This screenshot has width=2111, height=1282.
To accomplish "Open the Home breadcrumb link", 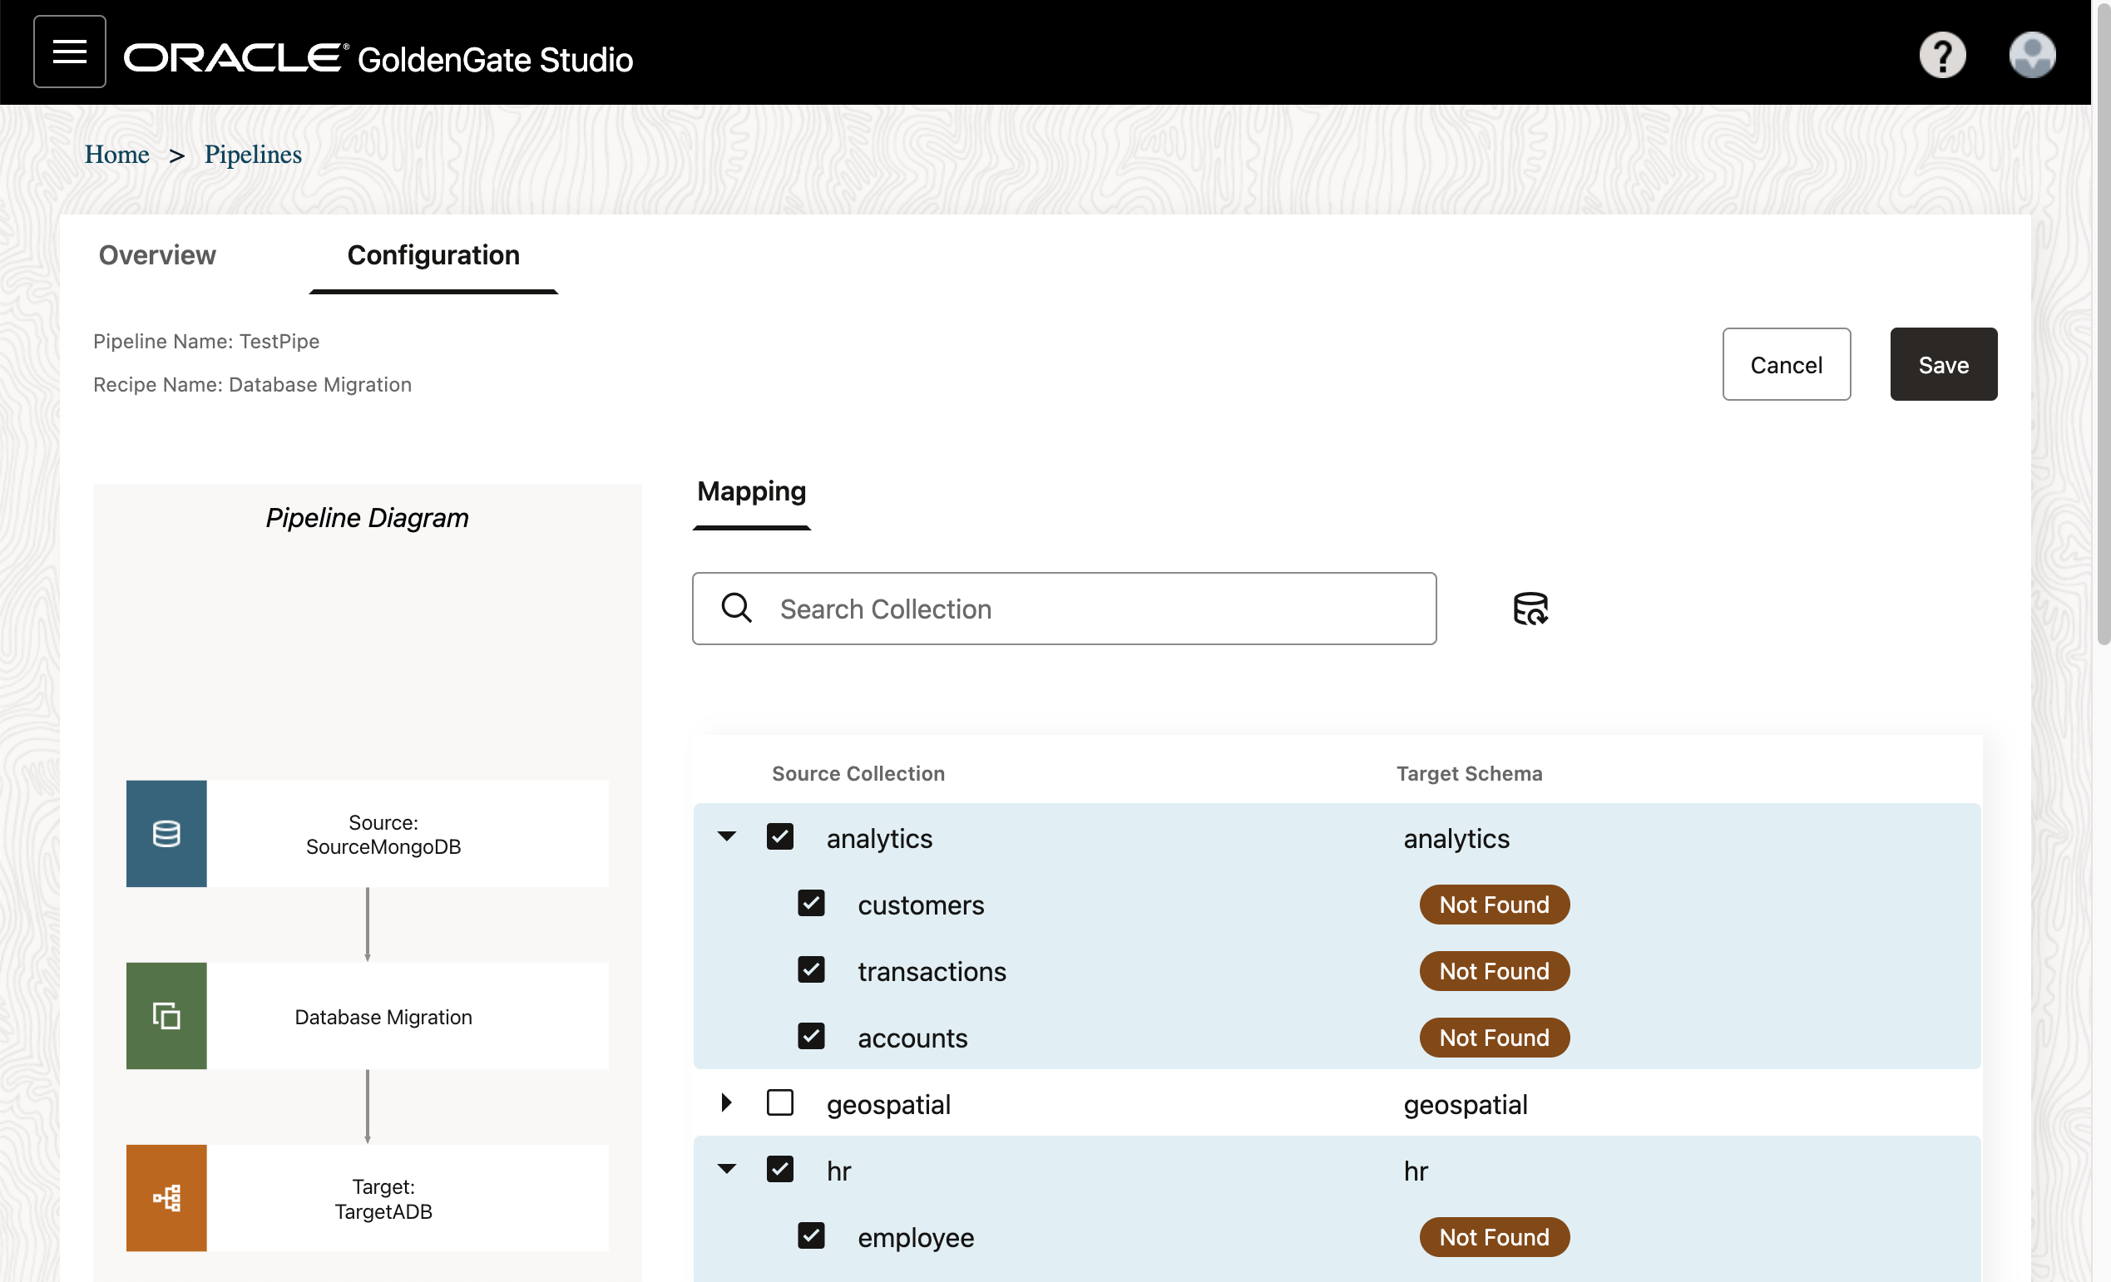I will point(116,154).
